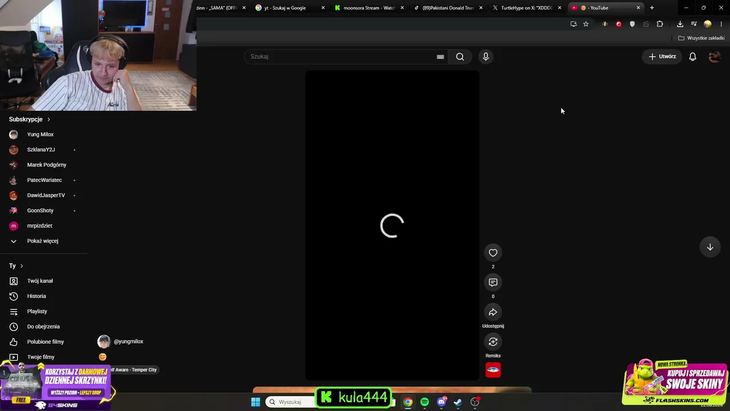This screenshot has height=411, width=730.
Task: Open Marek Podgórny channel
Action: (x=47, y=165)
